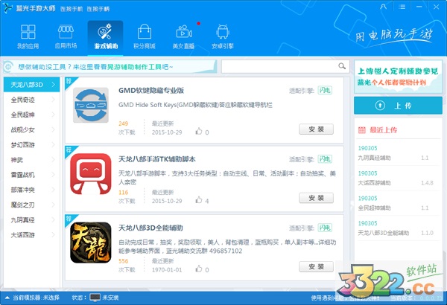Select 战舰少女 in the game list
The image size is (447, 305).
click(x=31, y=130)
